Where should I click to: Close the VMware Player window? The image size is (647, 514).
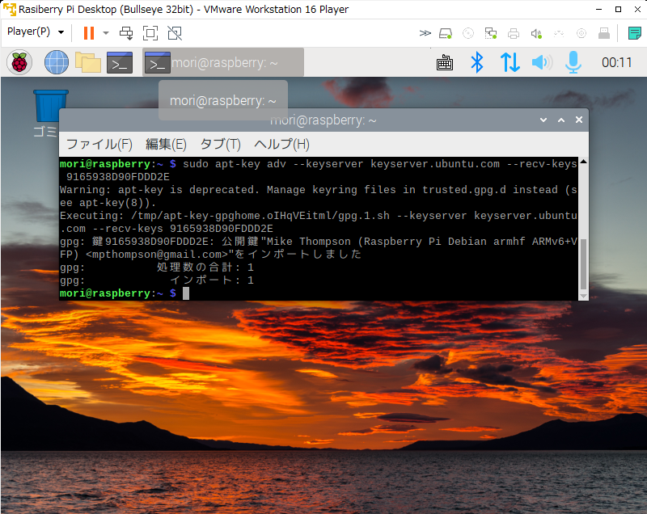click(x=637, y=9)
